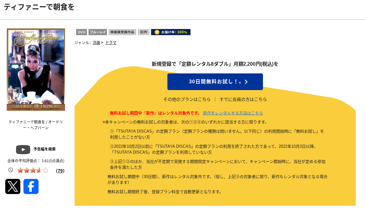Rate with the fifth empty star
The height and width of the screenshot is (215, 365).
46,170
